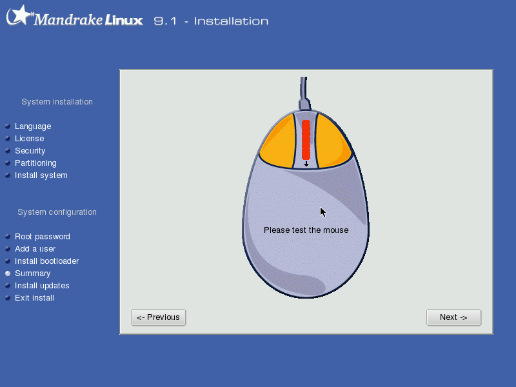Click the Mandrake Linux star logo
Image resolution: width=516 pixels, height=387 pixels.
[20, 15]
